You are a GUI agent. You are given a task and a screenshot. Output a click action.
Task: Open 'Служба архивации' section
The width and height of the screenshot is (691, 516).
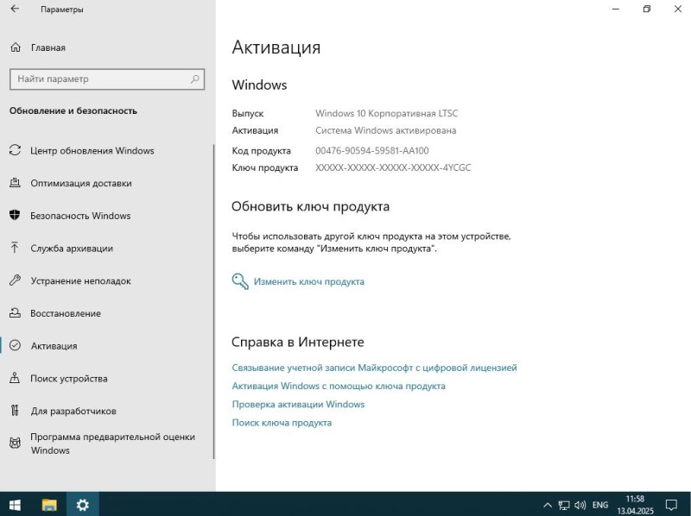(72, 249)
